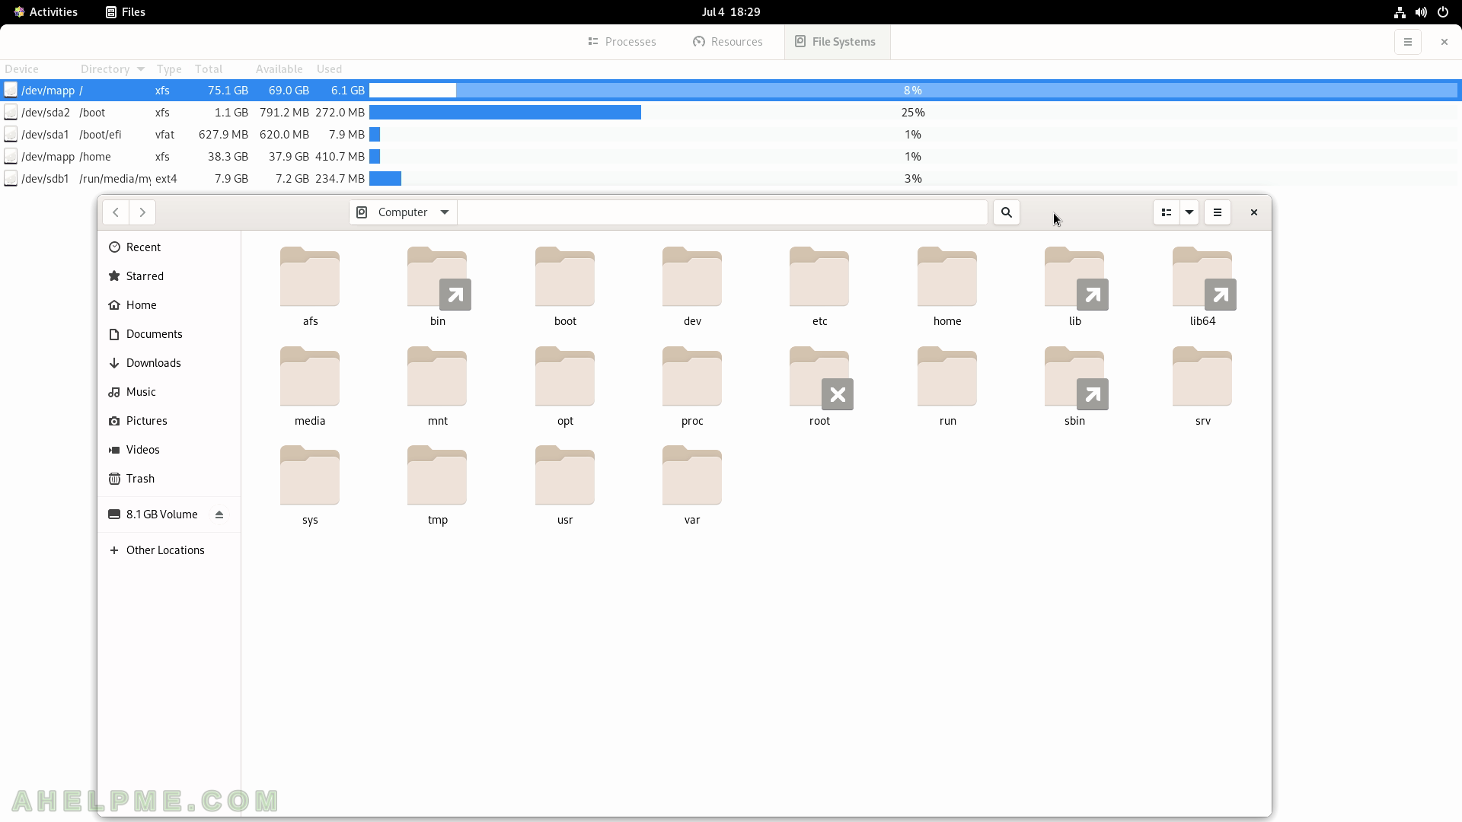
Task: Go to Recent in sidebar
Action: pos(169,247)
